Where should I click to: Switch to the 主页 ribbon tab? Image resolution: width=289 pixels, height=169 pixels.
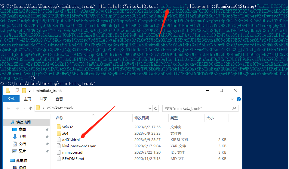(27, 99)
